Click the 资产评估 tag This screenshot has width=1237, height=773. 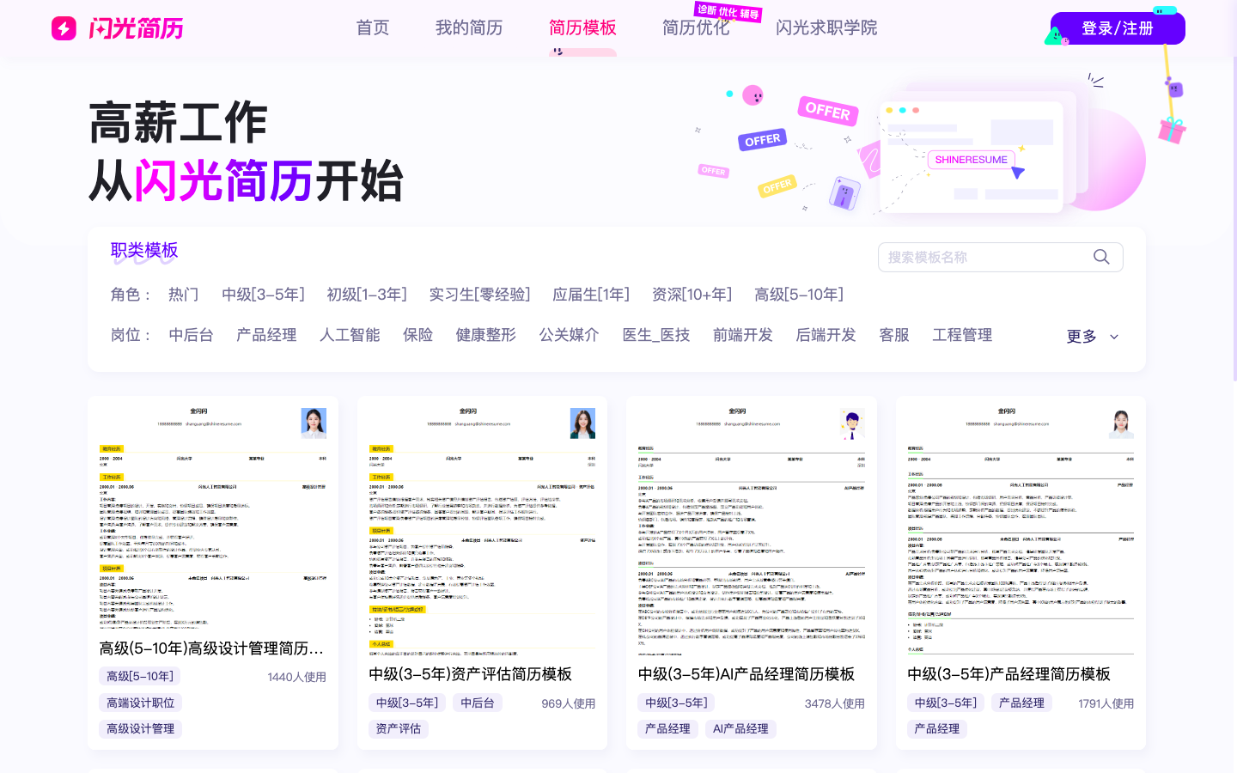point(399,728)
